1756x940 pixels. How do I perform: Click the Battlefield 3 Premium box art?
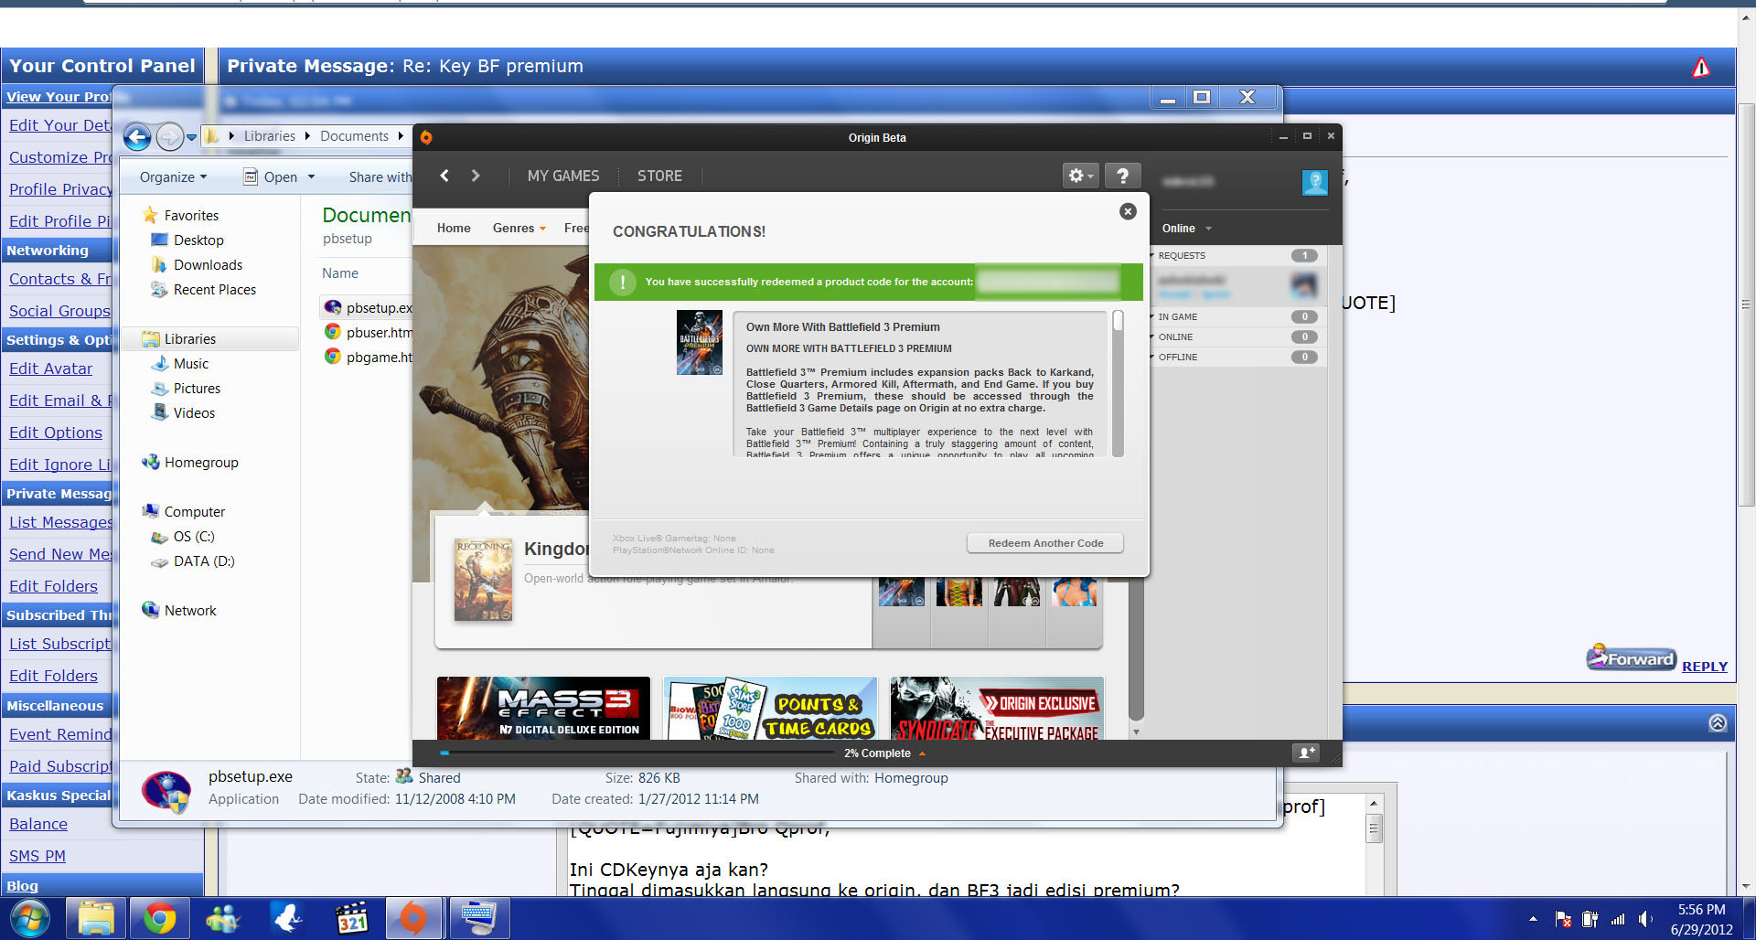click(699, 343)
